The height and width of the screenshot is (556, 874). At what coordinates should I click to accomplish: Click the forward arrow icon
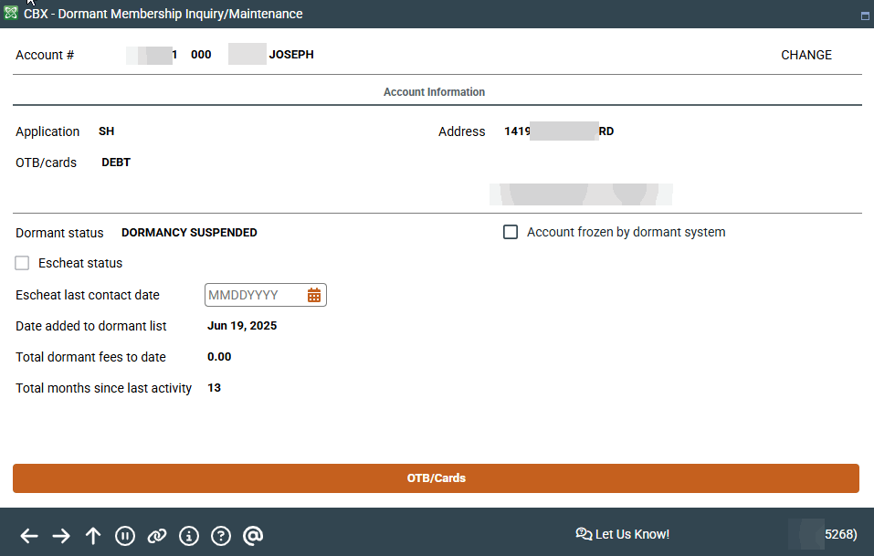tap(61, 536)
